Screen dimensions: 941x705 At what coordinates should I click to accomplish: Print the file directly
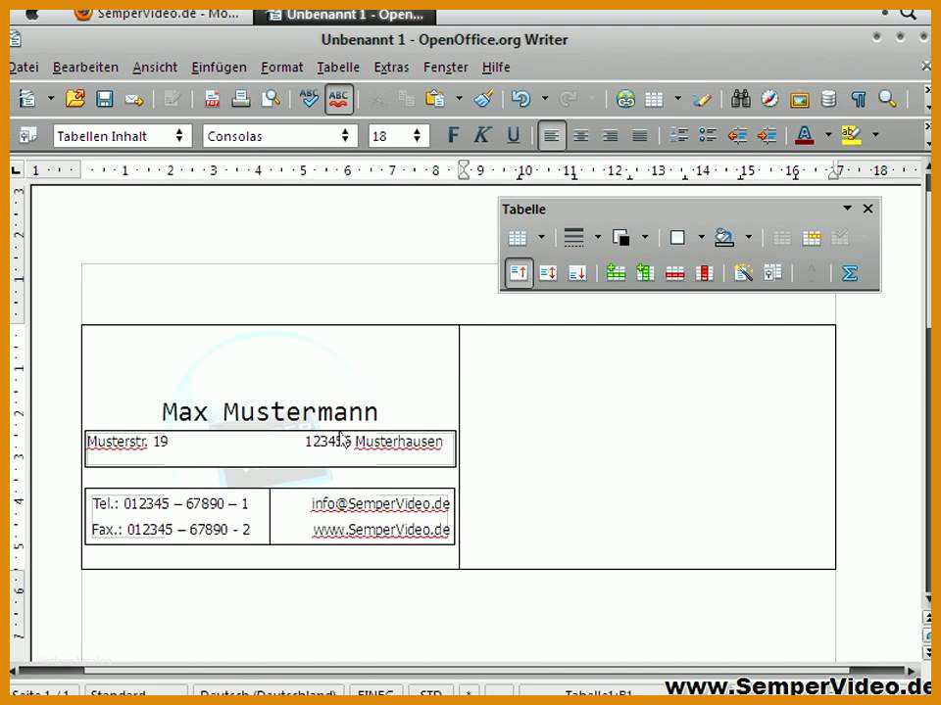tap(241, 98)
